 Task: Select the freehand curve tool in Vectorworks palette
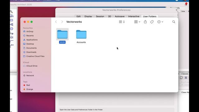[12, 25]
